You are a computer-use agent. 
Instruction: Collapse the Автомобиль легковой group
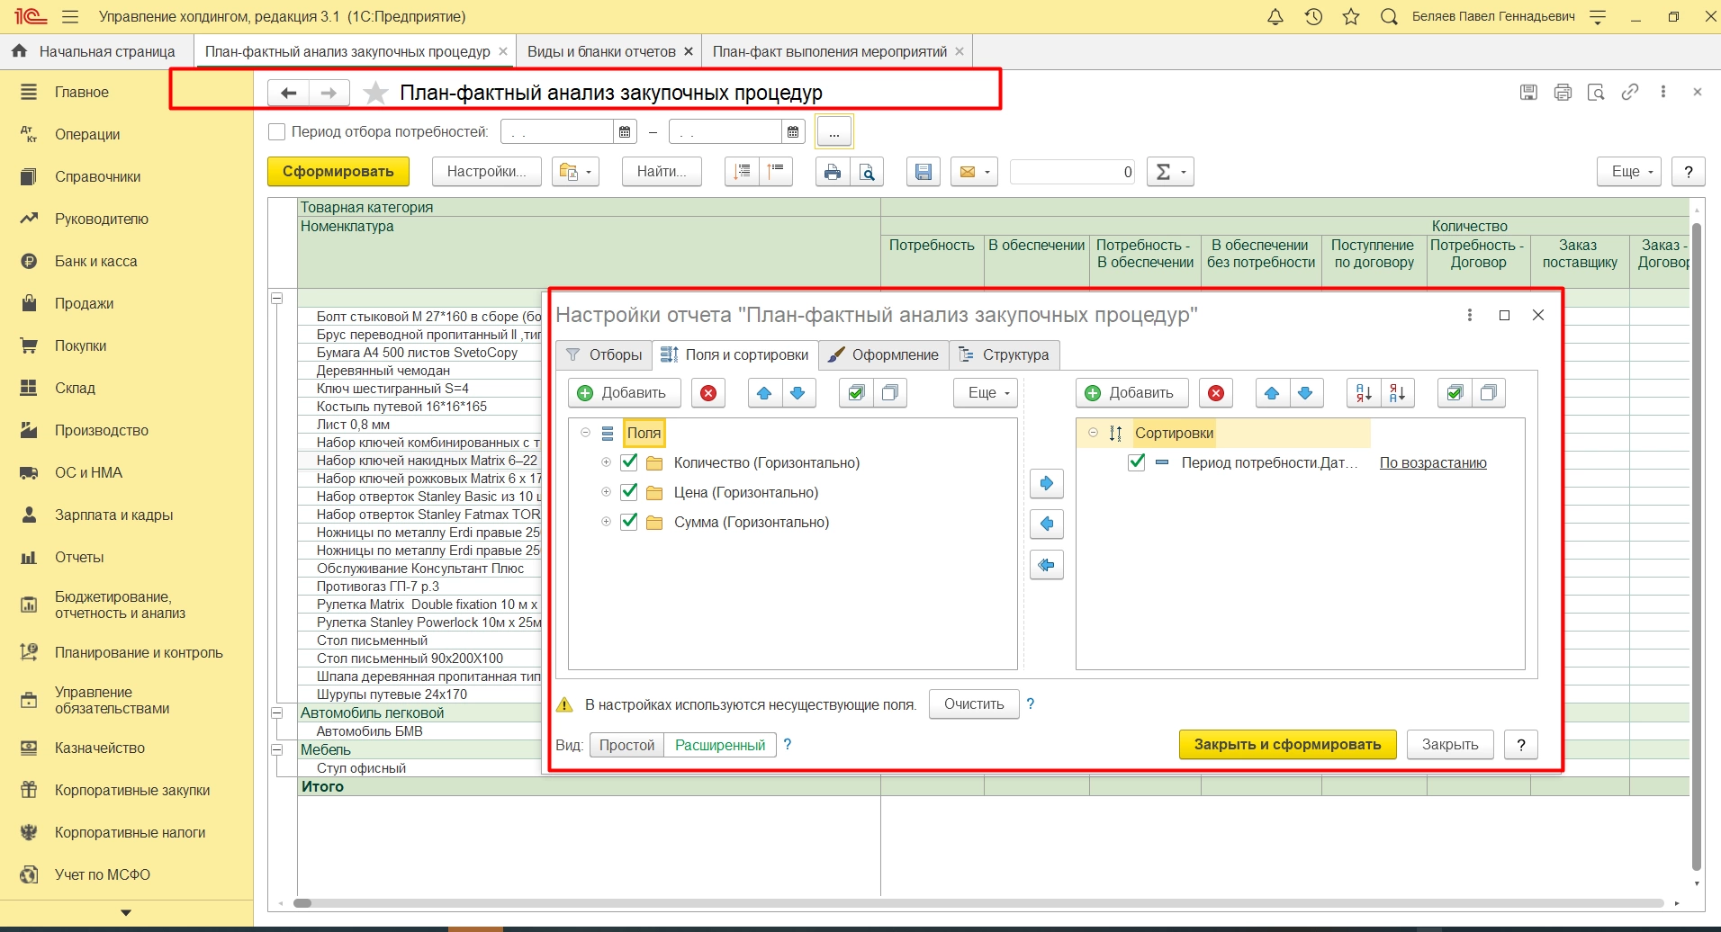point(277,712)
